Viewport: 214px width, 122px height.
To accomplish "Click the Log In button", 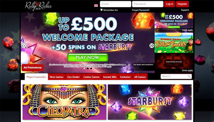I will (x=169, y=4).
